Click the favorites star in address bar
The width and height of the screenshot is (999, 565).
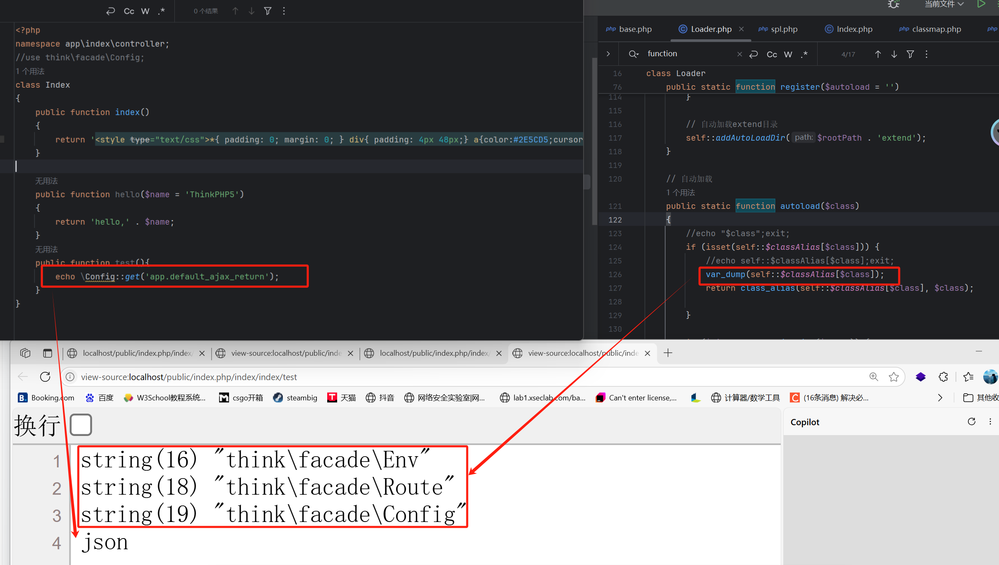(893, 377)
